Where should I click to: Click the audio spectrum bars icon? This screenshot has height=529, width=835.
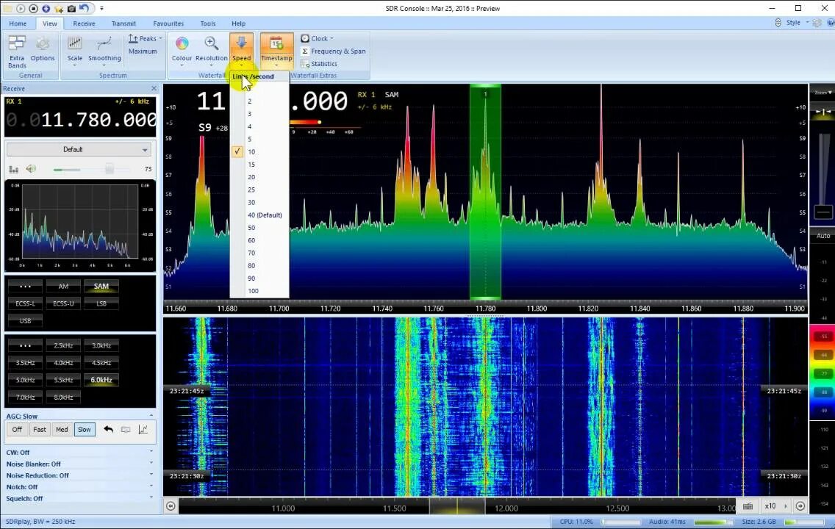pos(14,169)
